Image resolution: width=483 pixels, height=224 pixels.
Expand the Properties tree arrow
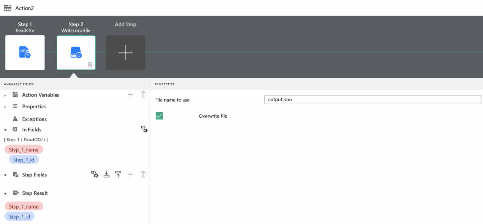tap(5, 107)
